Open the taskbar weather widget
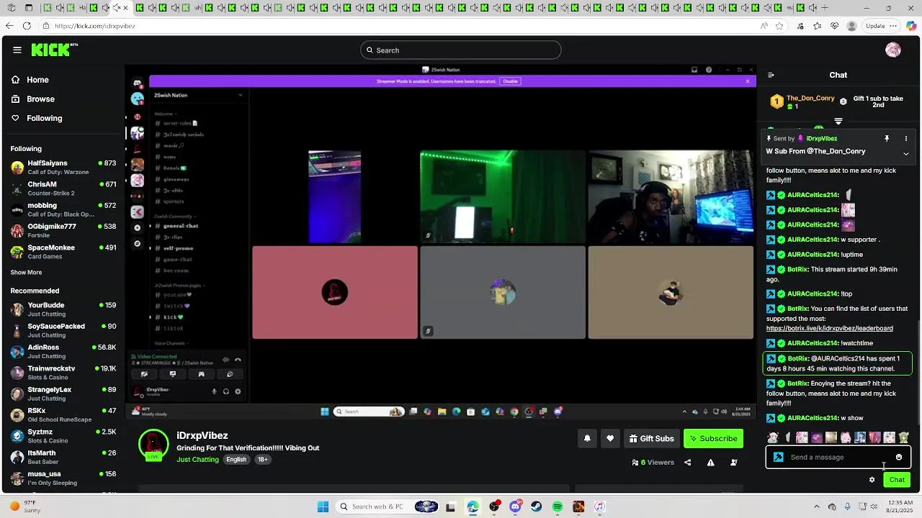Screen dimensions: 922x518 pyautogui.click(x=25, y=506)
